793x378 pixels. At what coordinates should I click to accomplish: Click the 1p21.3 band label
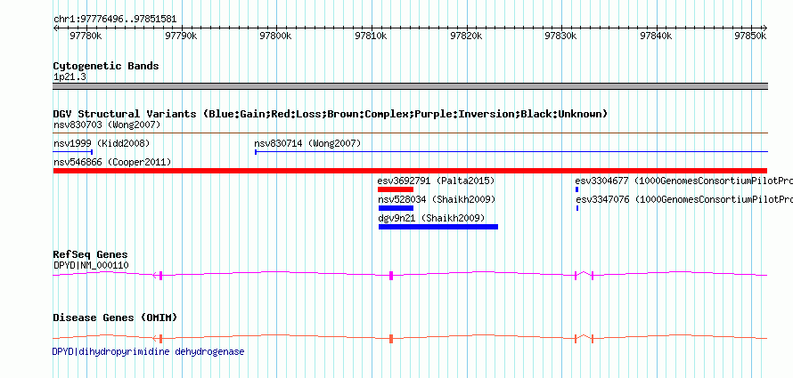pyautogui.click(x=69, y=76)
